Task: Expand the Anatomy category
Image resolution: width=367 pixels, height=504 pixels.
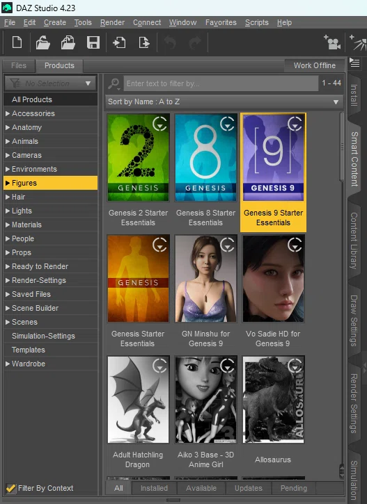Action: [x=8, y=127]
